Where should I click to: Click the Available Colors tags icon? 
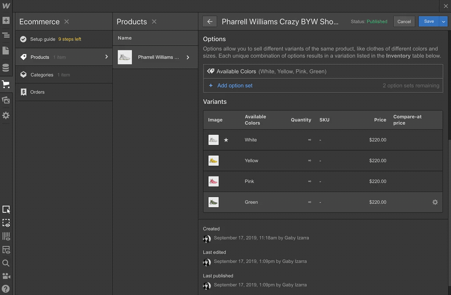211,71
